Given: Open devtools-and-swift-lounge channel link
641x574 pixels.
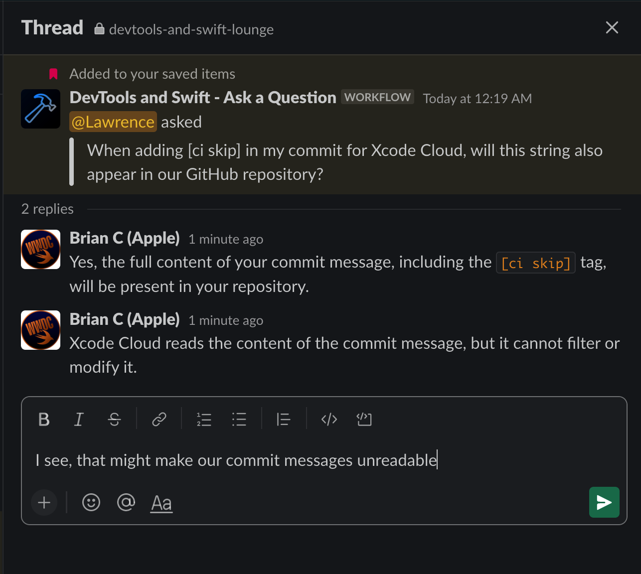Looking at the screenshot, I should coord(191,29).
